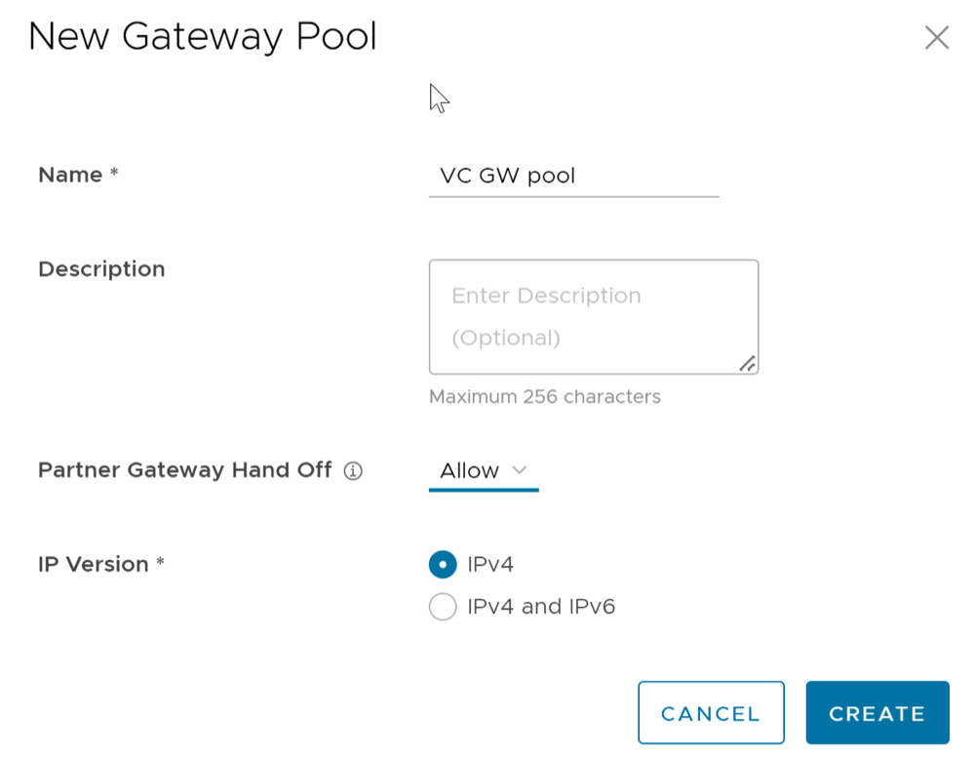Click the IP Version label
This screenshot has width=974, height=759.
(x=94, y=565)
